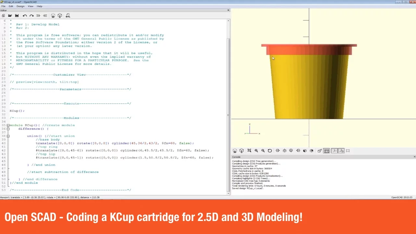Click Render icon in the viewer toolbar
Viewport: 416px width, 234px height.
click(241, 151)
